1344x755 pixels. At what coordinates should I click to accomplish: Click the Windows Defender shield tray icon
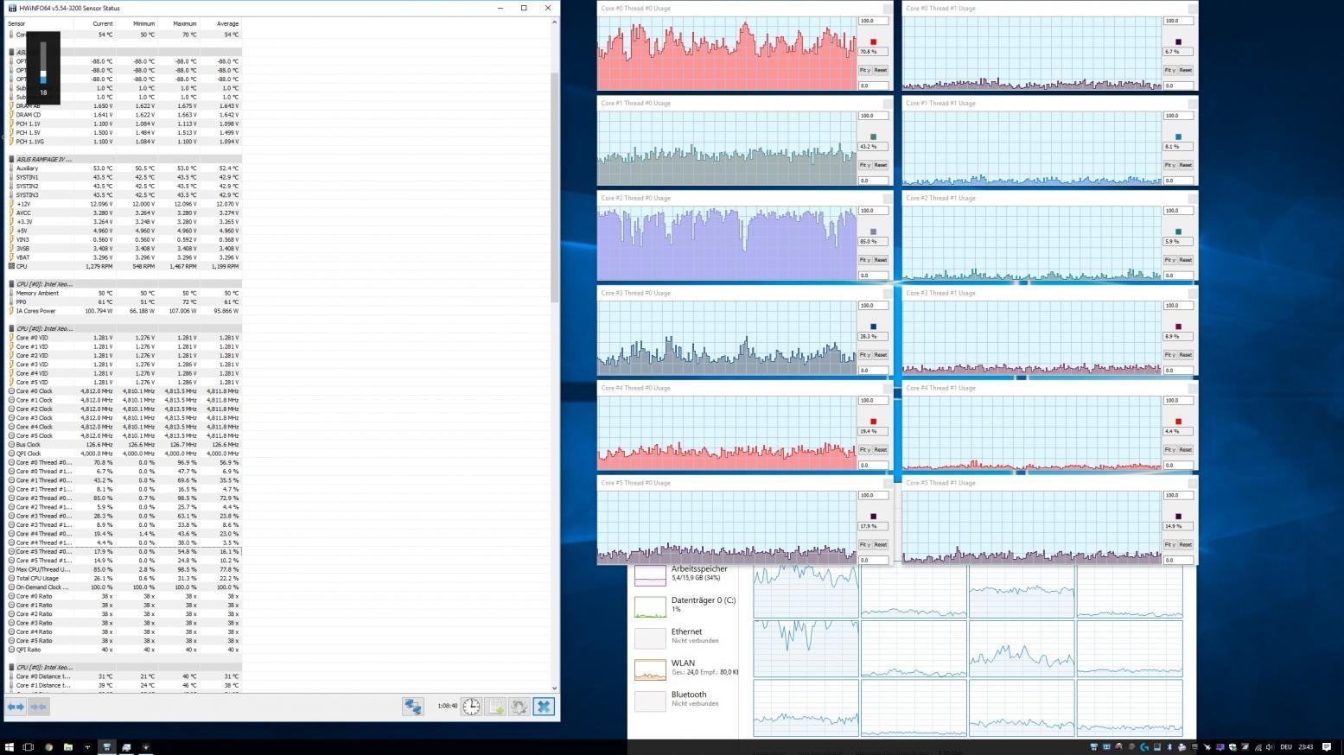click(x=1233, y=746)
